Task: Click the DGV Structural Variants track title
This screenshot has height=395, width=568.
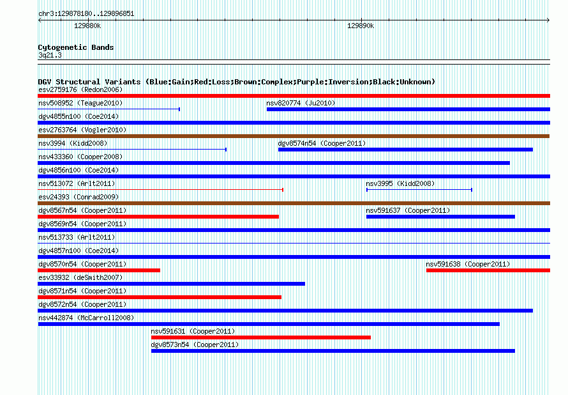Action: pos(236,82)
